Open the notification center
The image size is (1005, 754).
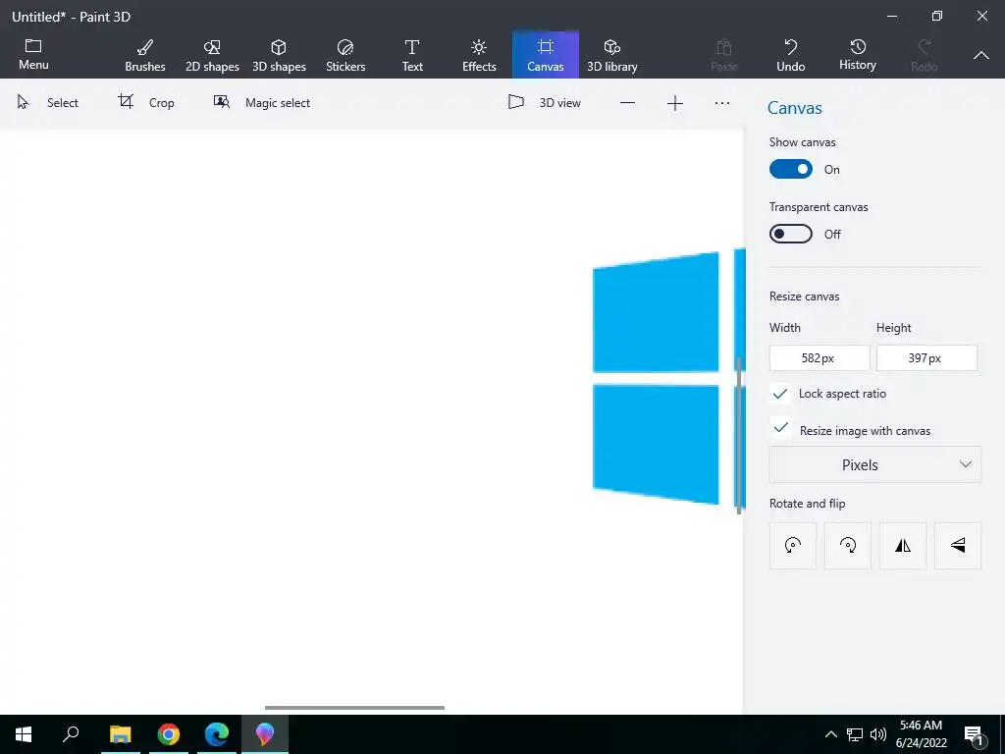coord(975,735)
